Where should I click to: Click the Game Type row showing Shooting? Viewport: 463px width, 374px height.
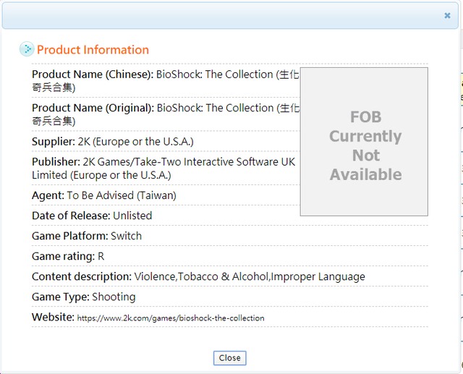click(83, 297)
